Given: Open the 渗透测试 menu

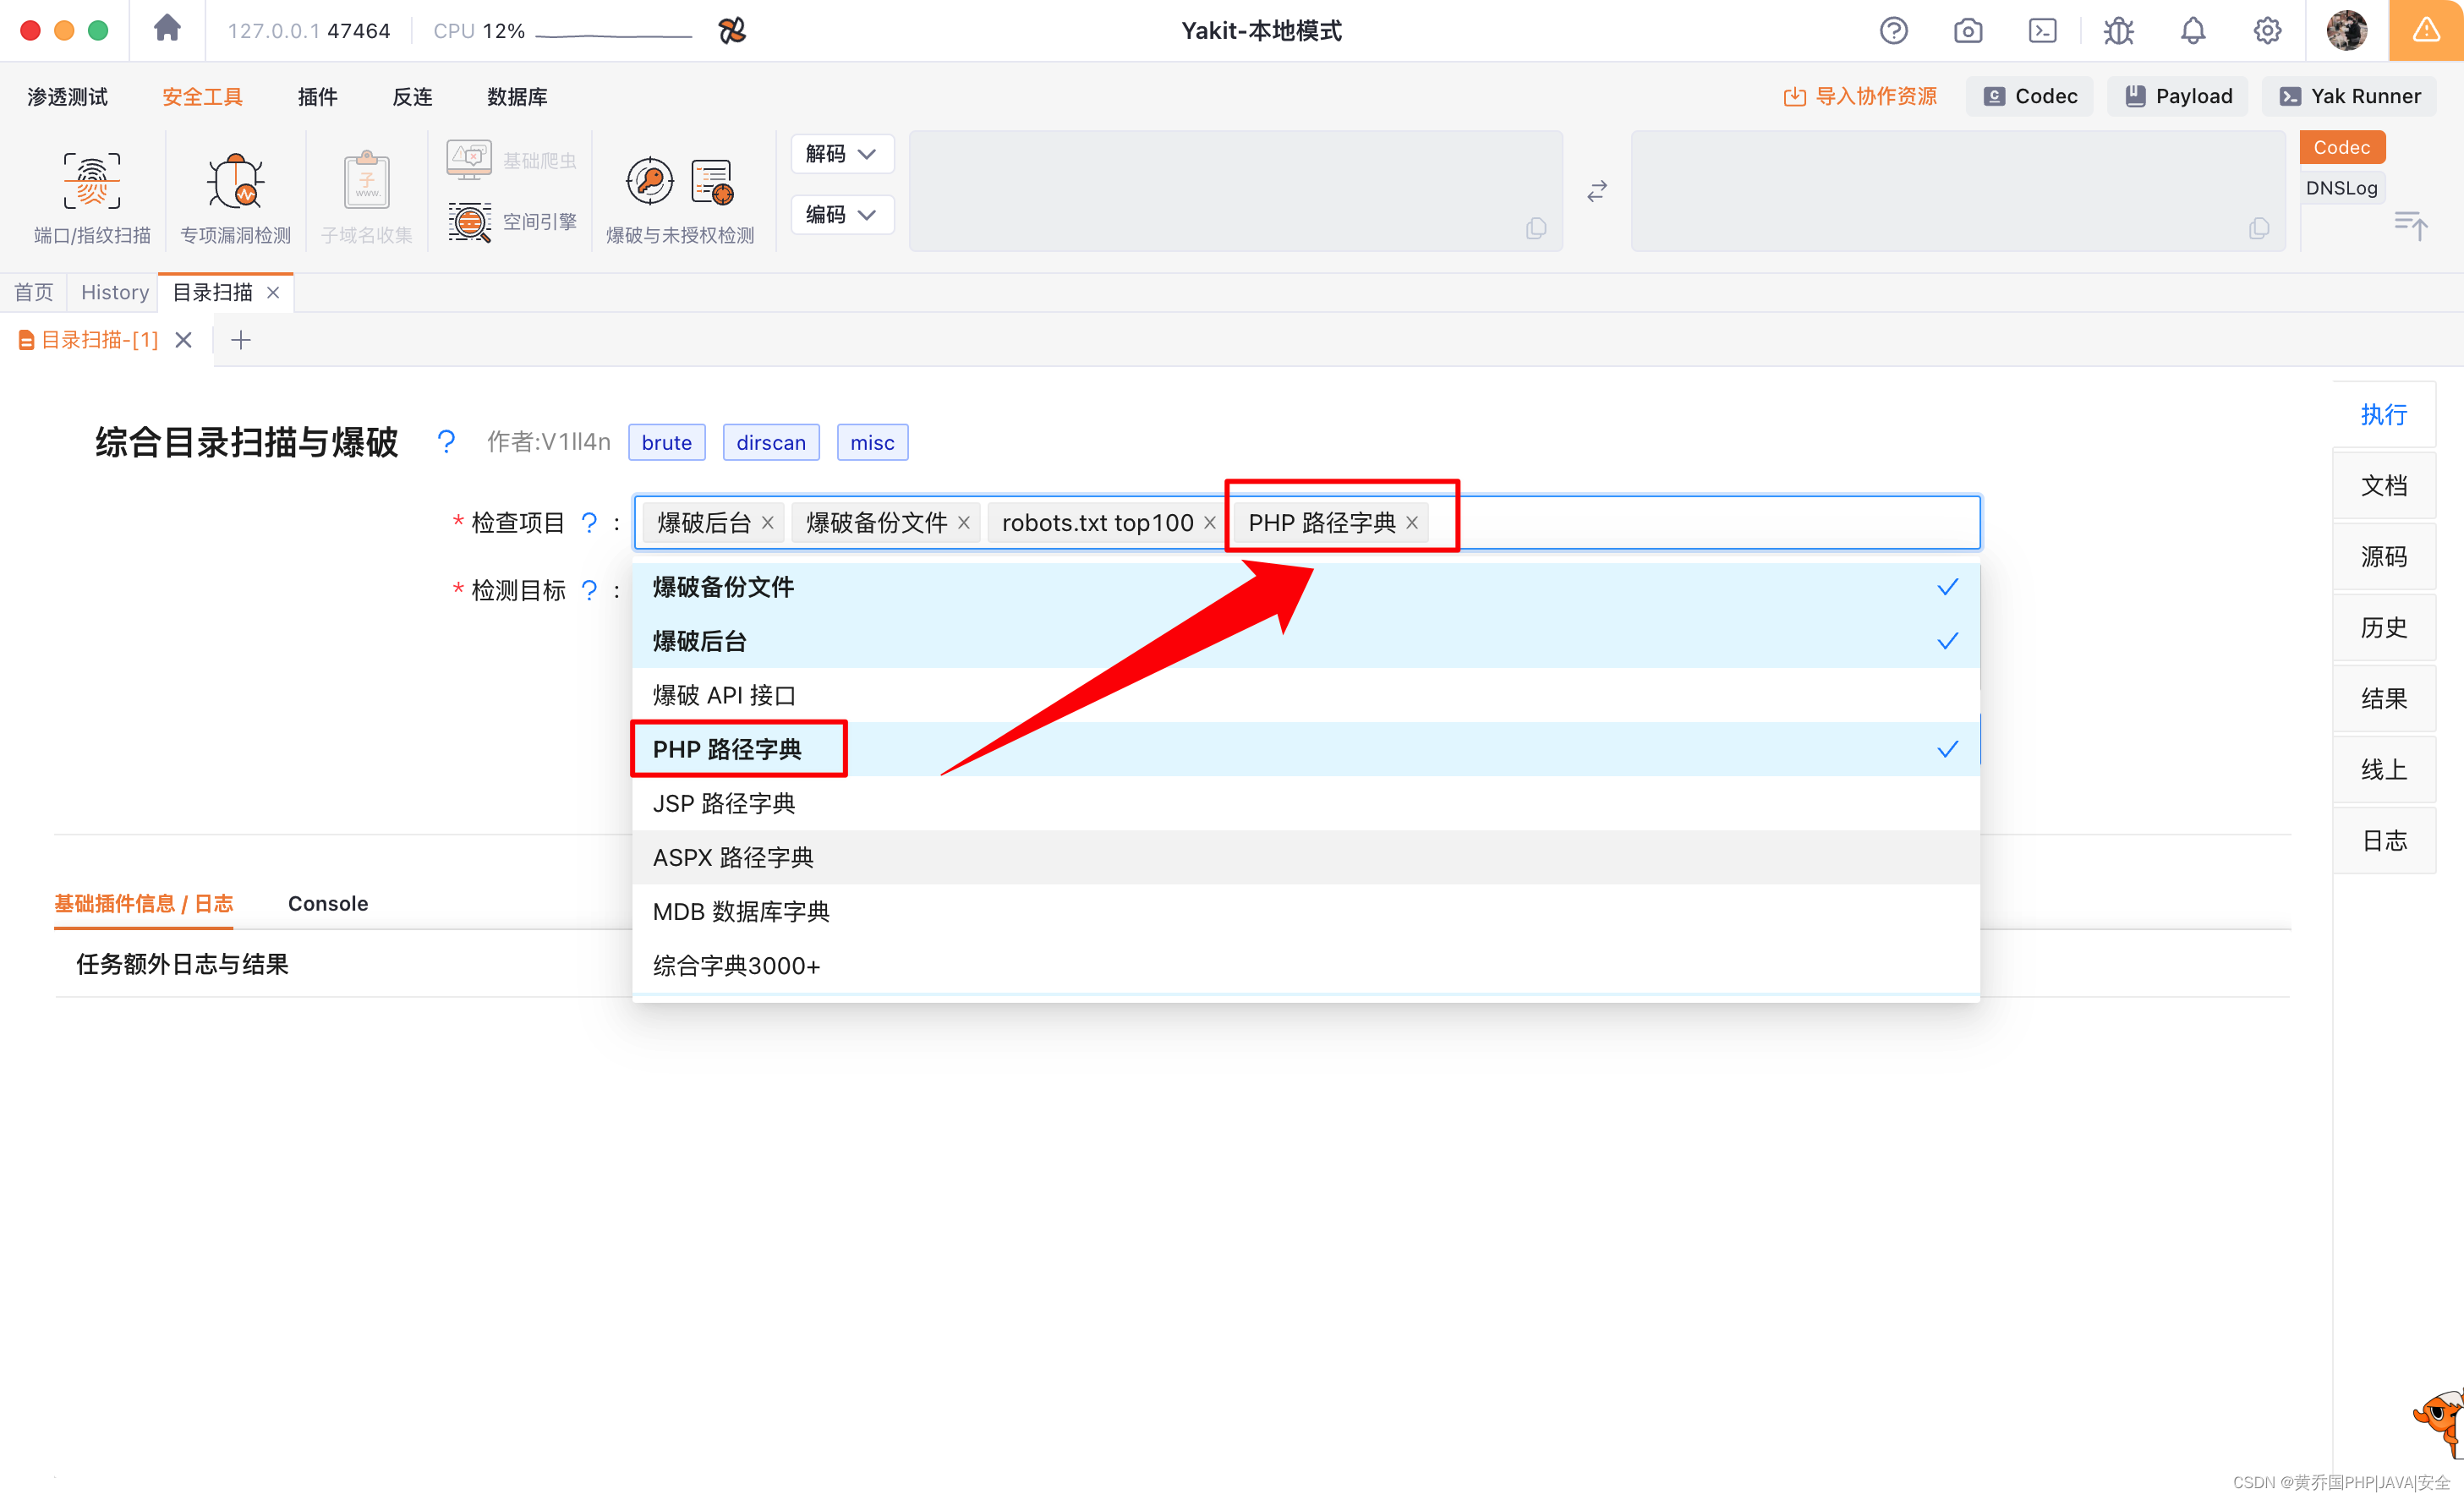Looking at the screenshot, I should point(67,96).
